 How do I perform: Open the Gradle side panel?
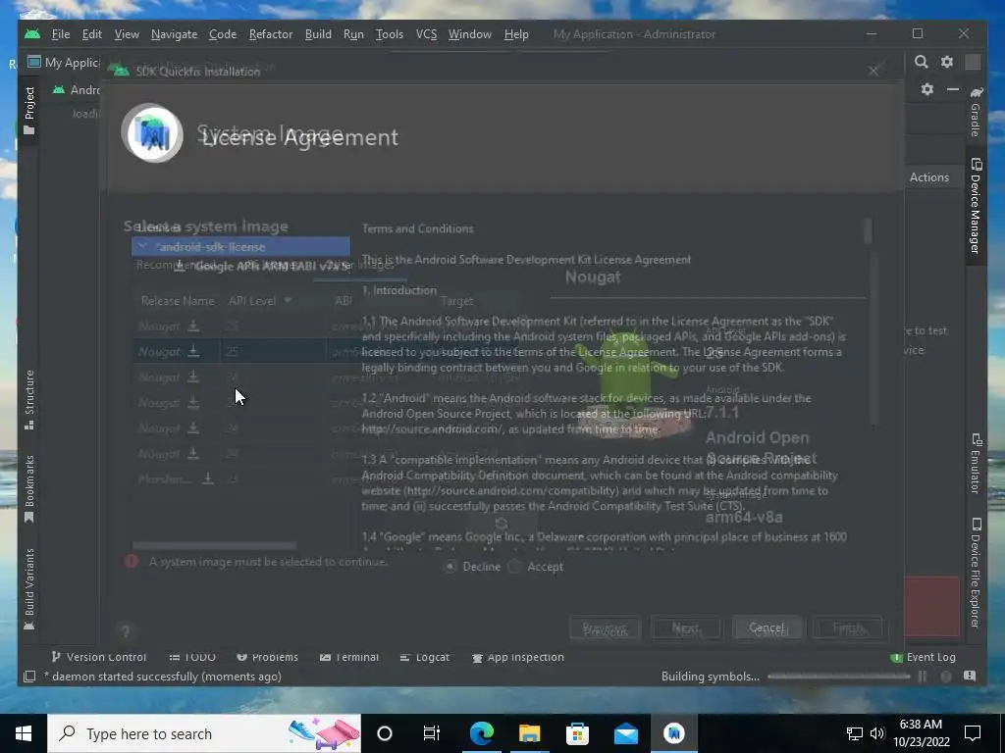coord(976,112)
